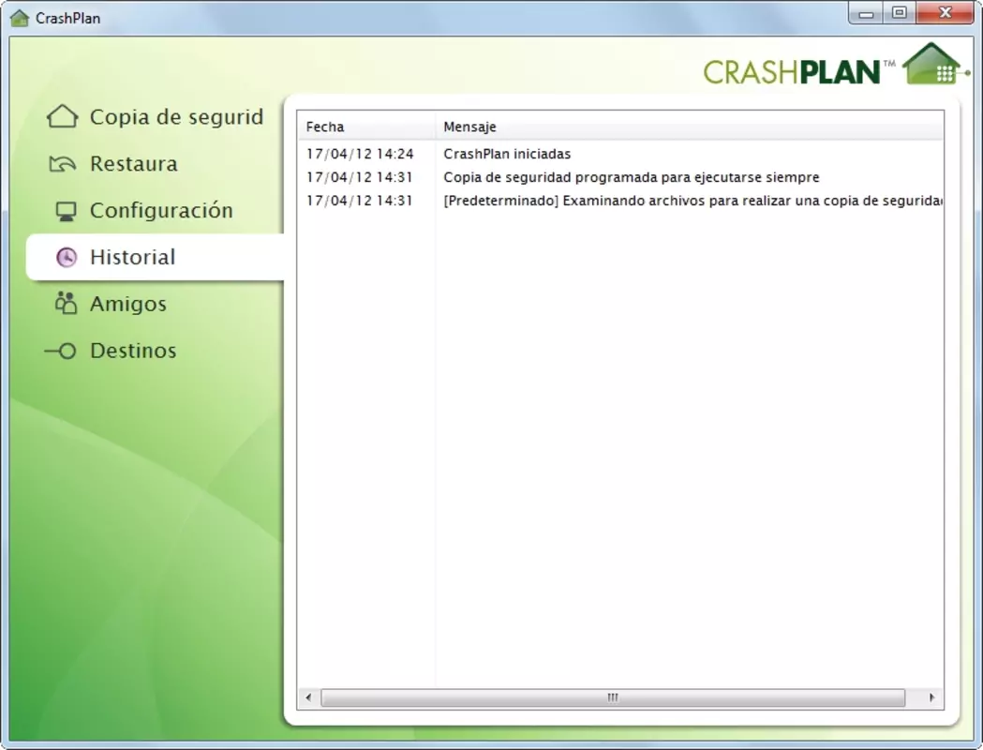
Task: Click the connector icon beside Destinos
Action: pyautogui.click(x=61, y=351)
